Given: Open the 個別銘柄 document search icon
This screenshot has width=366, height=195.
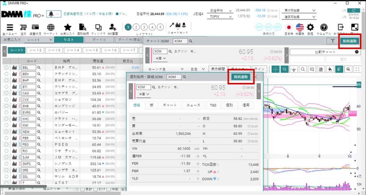Looking at the screenshot, I should click(83, 27).
